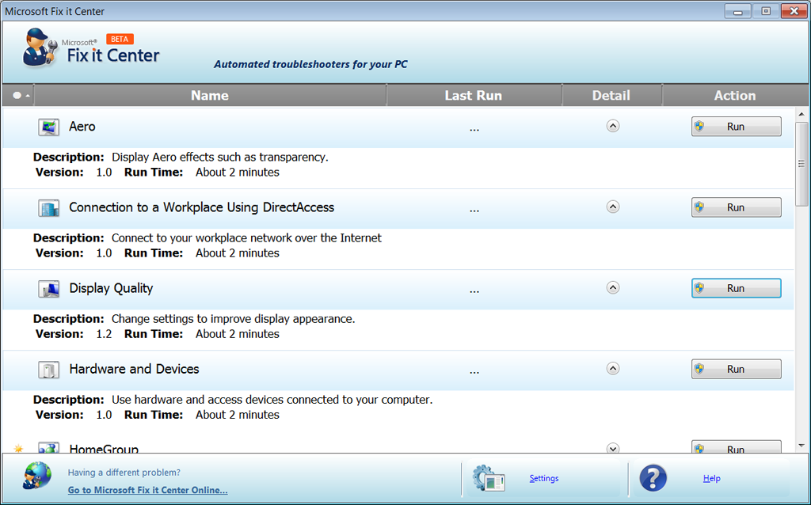This screenshot has width=811, height=505.
Task: Collapse Hardware and Devices details
Action: tap(613, 369)
